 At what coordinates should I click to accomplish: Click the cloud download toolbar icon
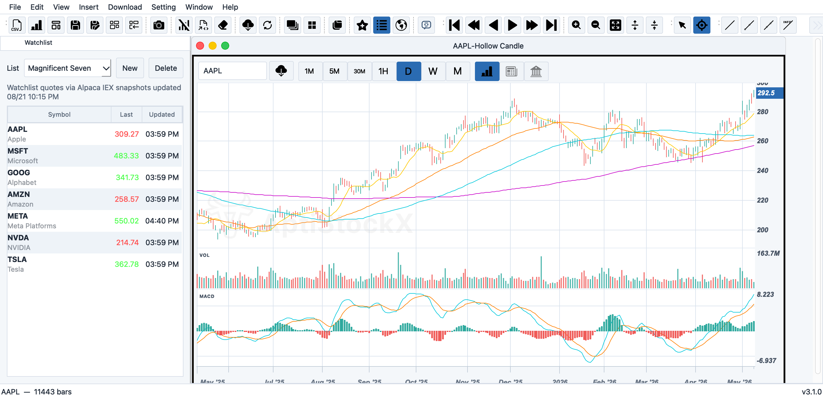(248, 25)
